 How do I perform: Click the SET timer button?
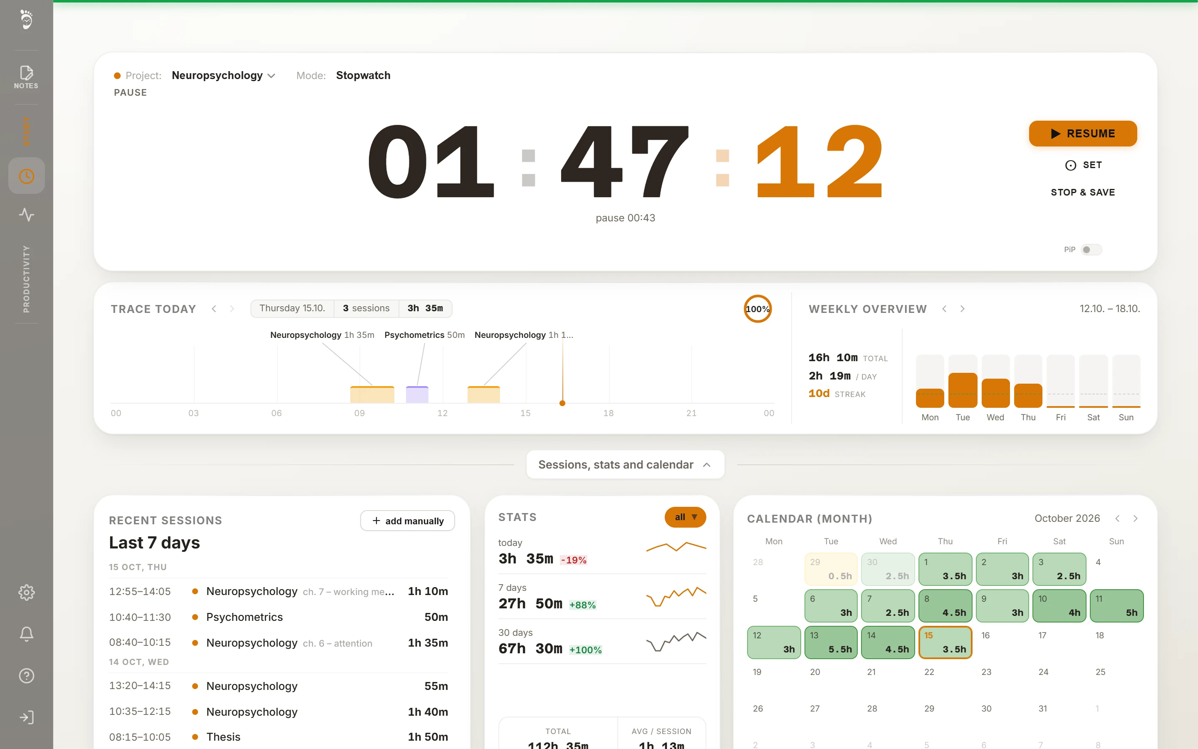click(1083, 165)
